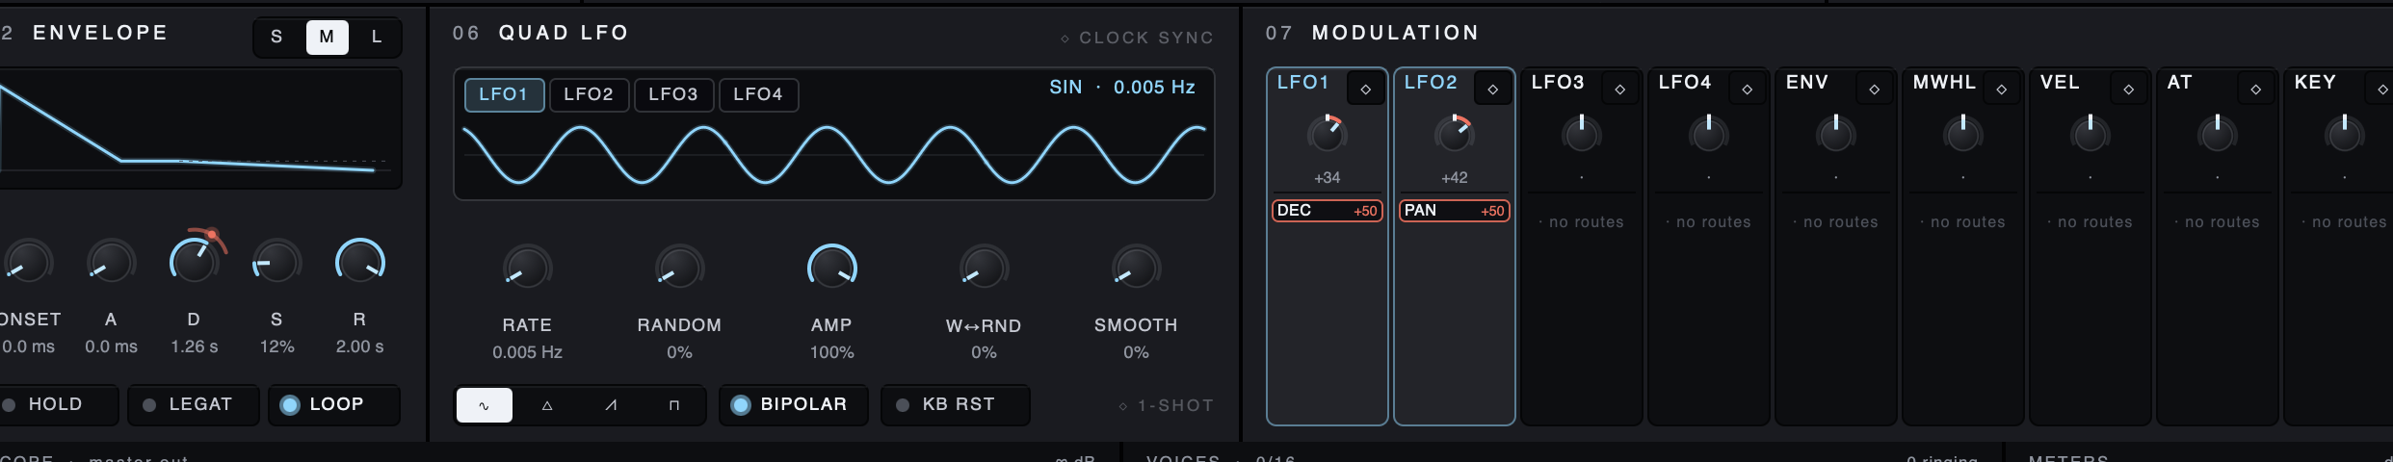Click the +34 depth value under LFO1
This screenshot has height=462, width=2393.
1327,178
